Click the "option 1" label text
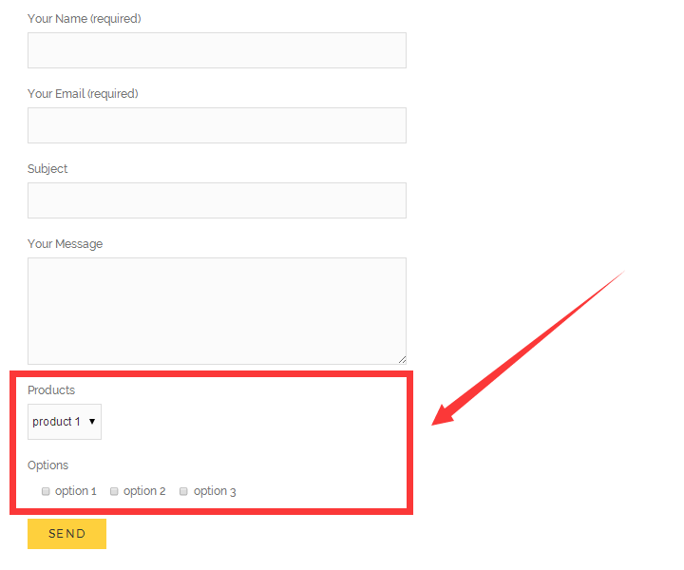 pos(76,491)
